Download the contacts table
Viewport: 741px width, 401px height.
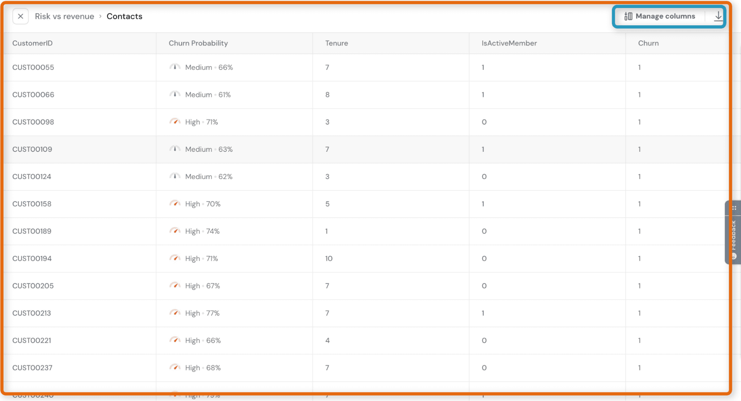(718, 16)
